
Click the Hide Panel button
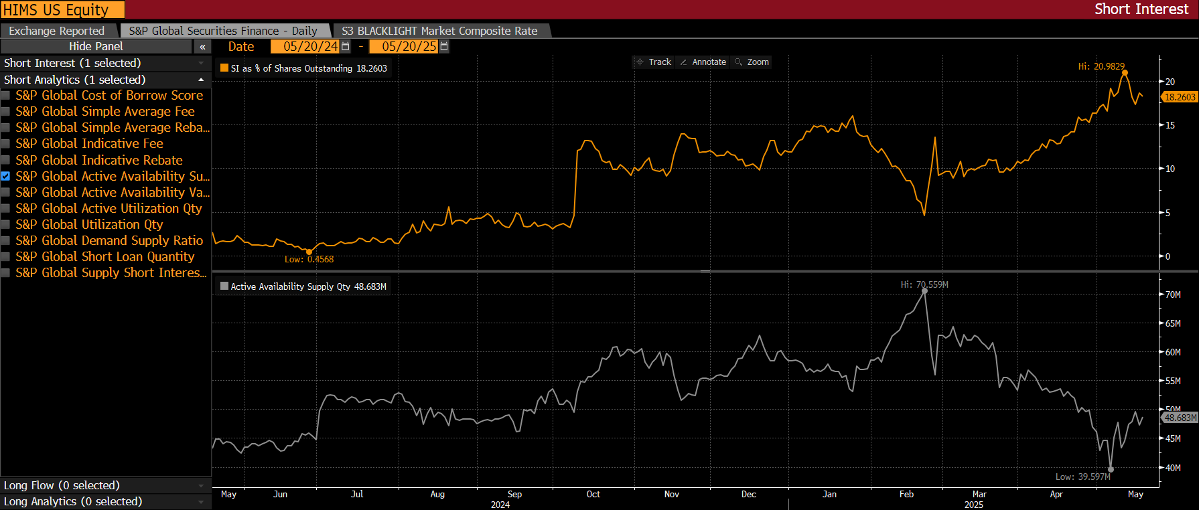click(x=96, y=46)
